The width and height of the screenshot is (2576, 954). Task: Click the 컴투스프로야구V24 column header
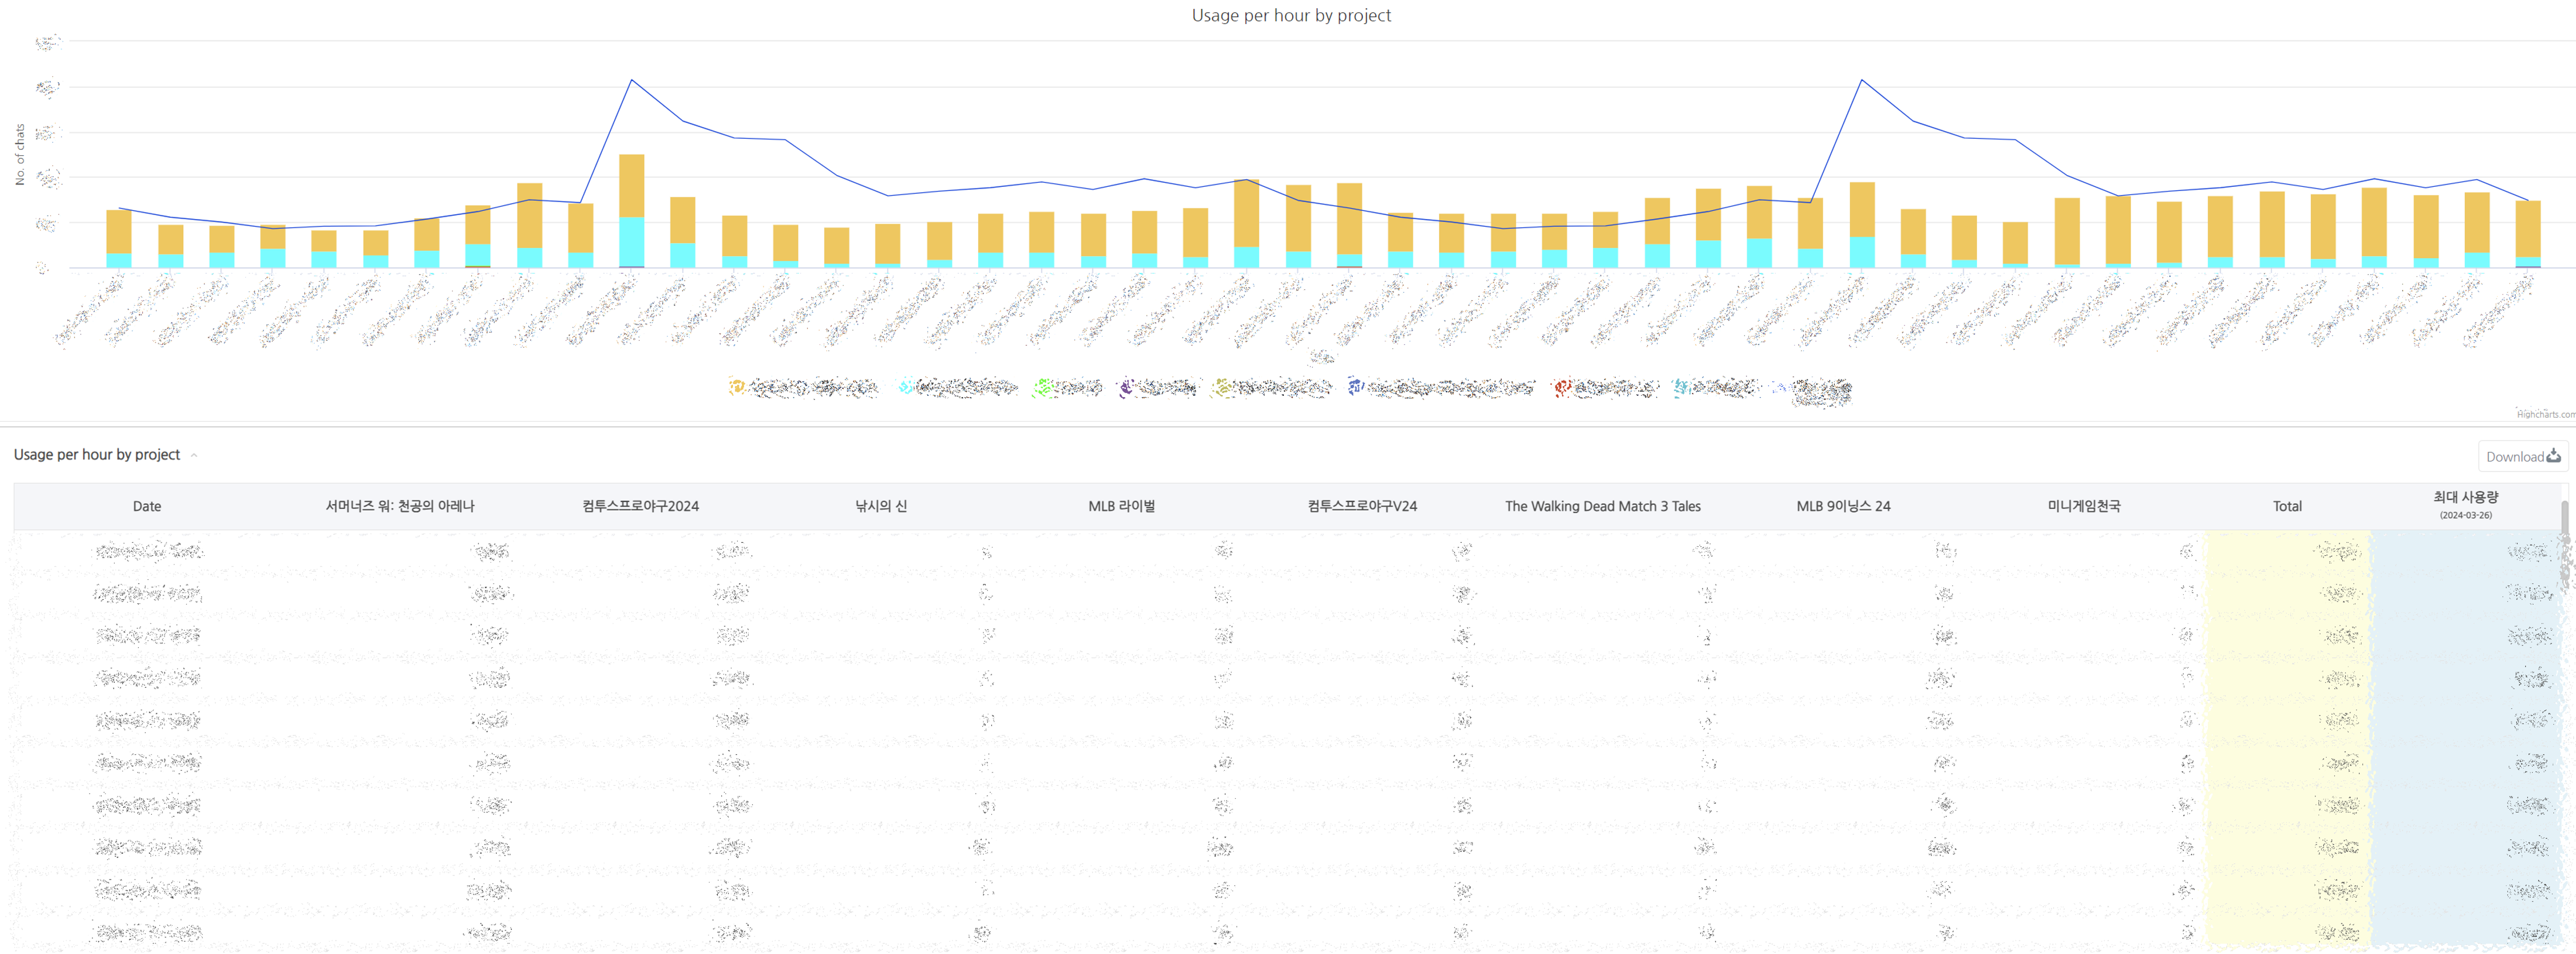(x=1362, y=507)
